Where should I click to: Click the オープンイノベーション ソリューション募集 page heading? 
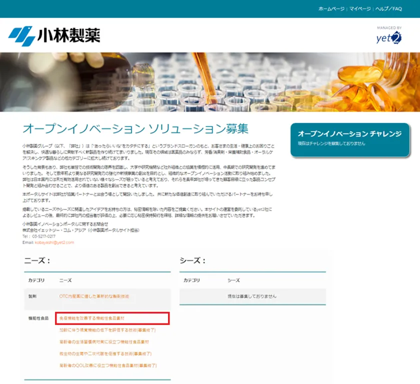[135, 128]
